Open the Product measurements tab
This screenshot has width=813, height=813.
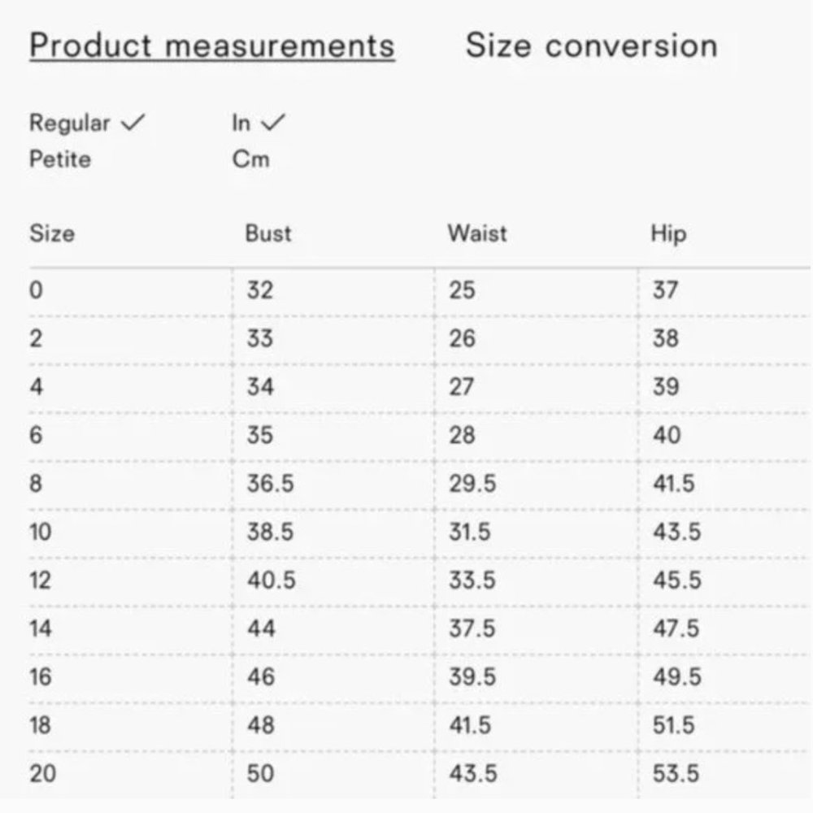(211, 46)
